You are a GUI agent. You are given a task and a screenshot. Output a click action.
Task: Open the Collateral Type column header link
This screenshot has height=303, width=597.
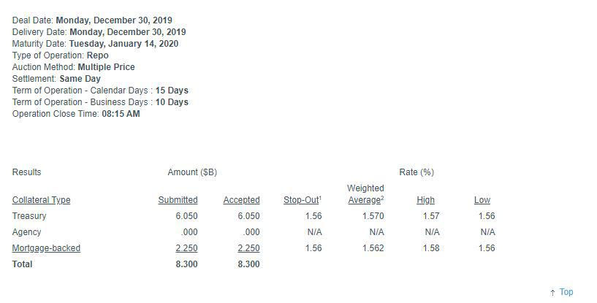tap(41, 200)
